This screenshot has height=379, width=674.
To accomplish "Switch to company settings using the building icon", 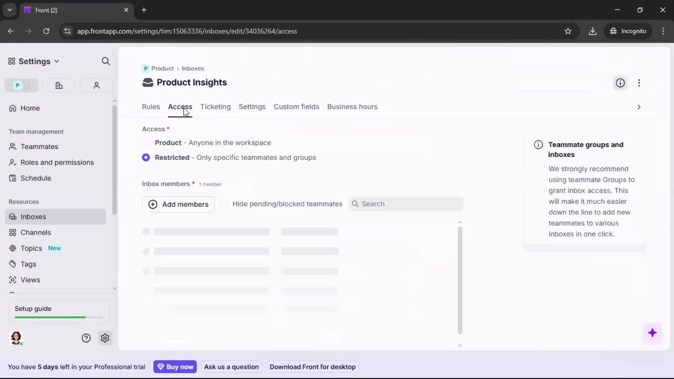I will pos(59,85).
